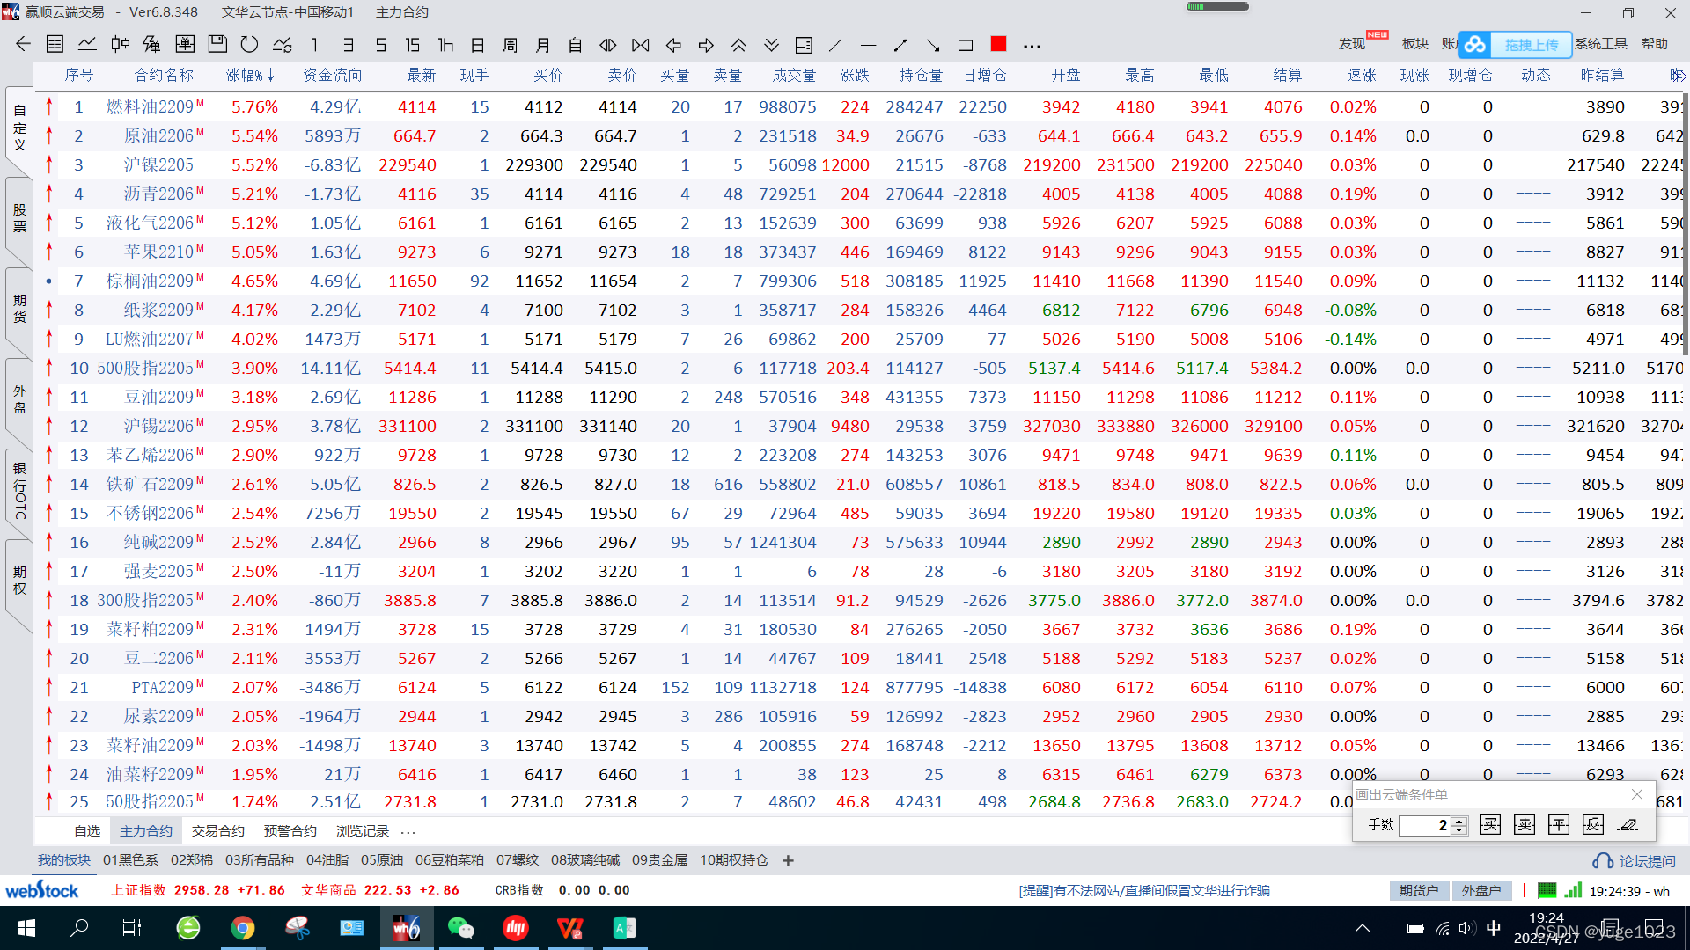Screen dimensions: 1690x950
Task: Click the double chevron up icon
Action: tap(739, 45)
